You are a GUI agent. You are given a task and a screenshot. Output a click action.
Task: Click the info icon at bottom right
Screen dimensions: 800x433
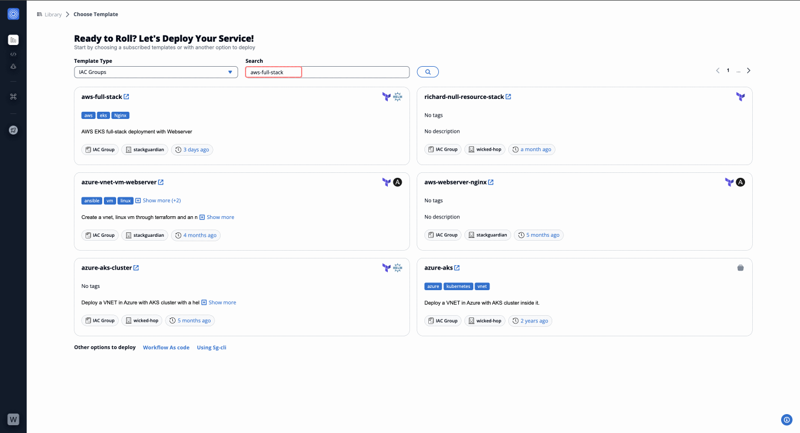point(786,420)
